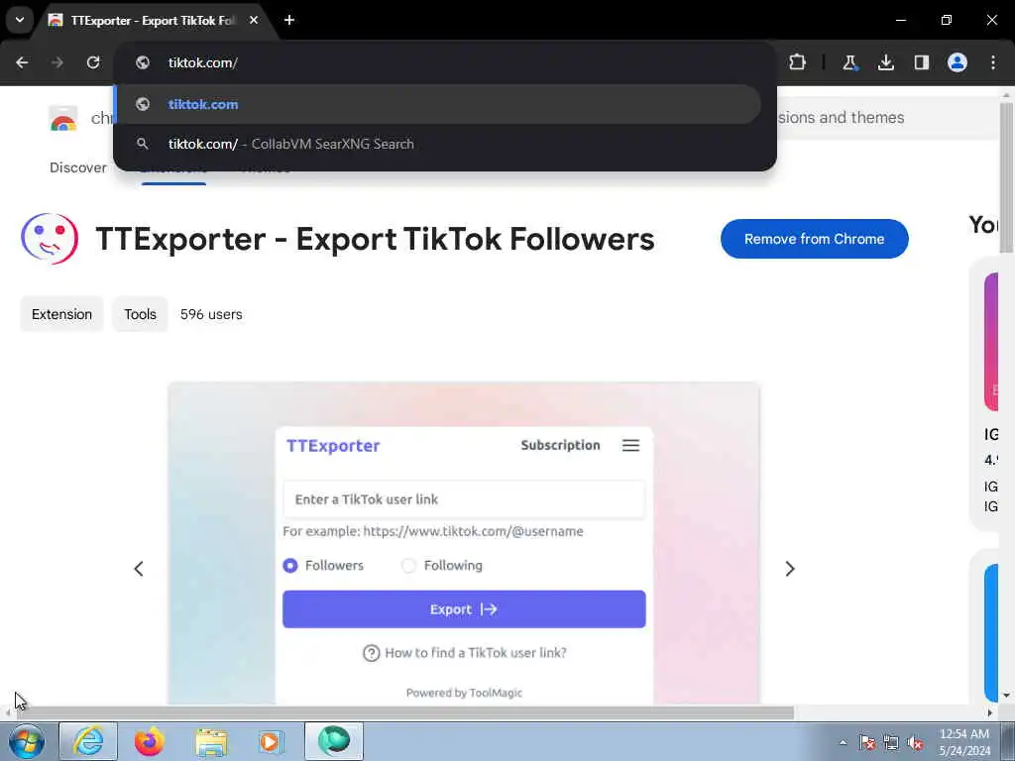
Task: Open Chrome's three-dot menu
Action: coord(993,62)
